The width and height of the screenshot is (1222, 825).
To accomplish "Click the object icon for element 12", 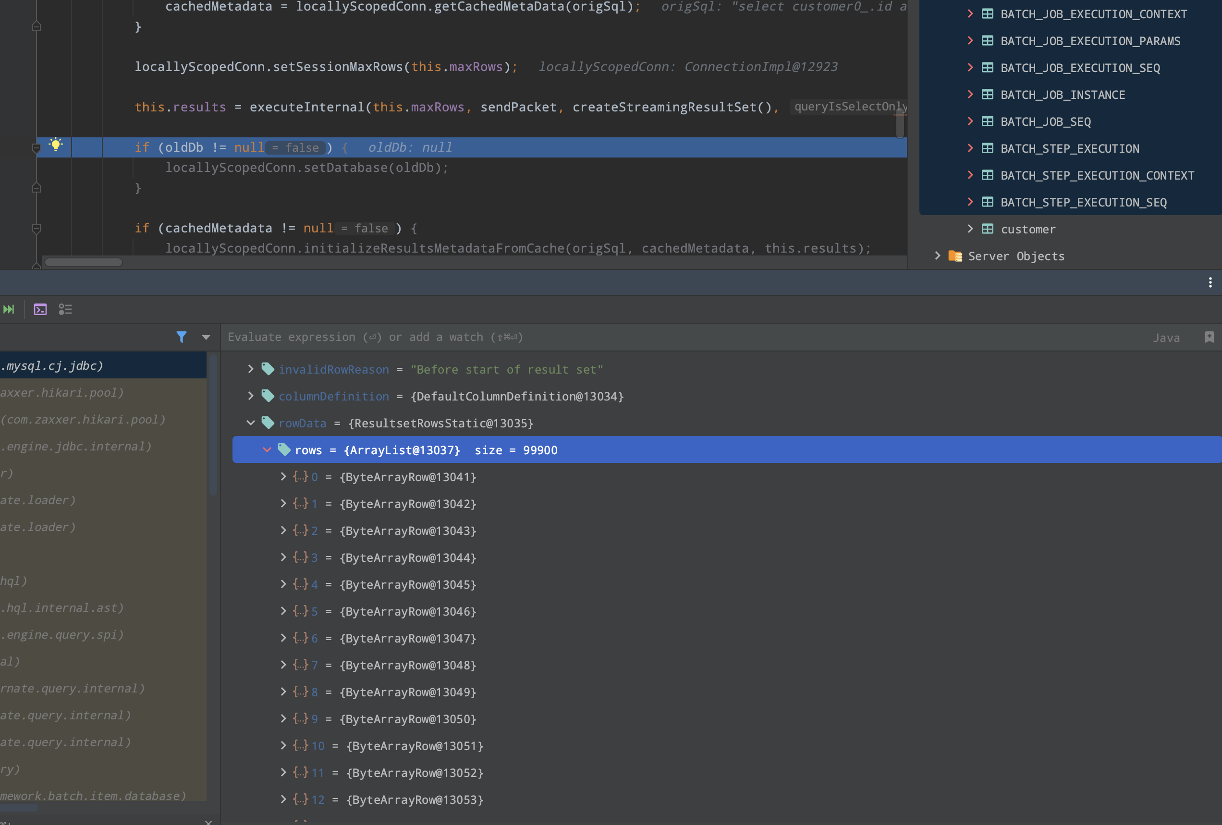I will pos(300,799).
